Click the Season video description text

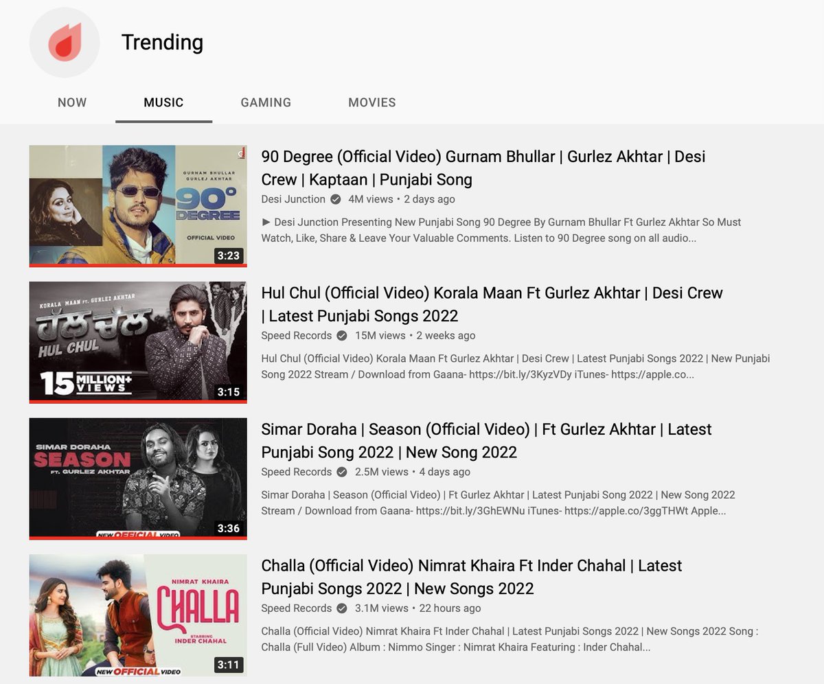(498, 503)
